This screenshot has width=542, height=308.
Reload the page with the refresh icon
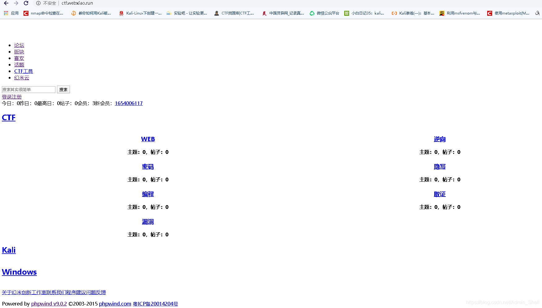point(26,3)
